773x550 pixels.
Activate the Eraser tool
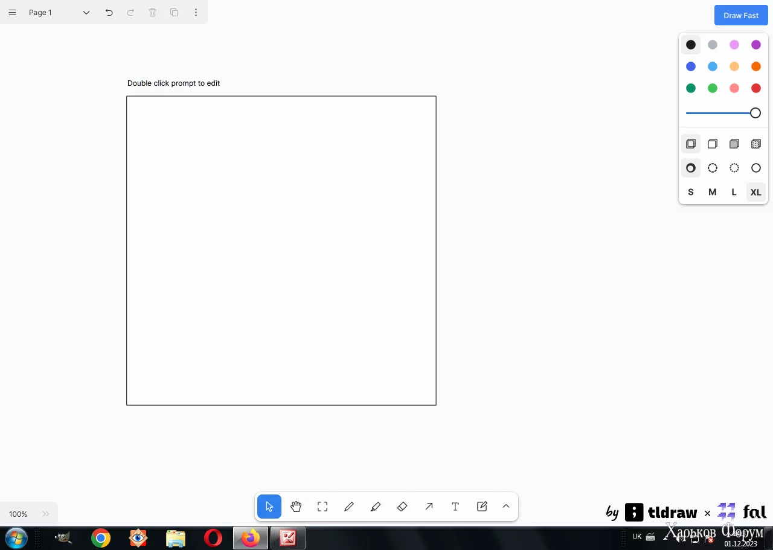(x=402, y=507)
